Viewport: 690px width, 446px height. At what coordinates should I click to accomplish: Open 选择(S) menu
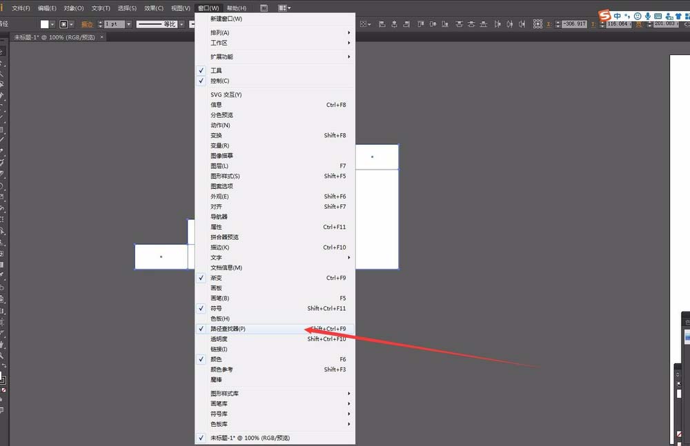[x=127, y=8]
